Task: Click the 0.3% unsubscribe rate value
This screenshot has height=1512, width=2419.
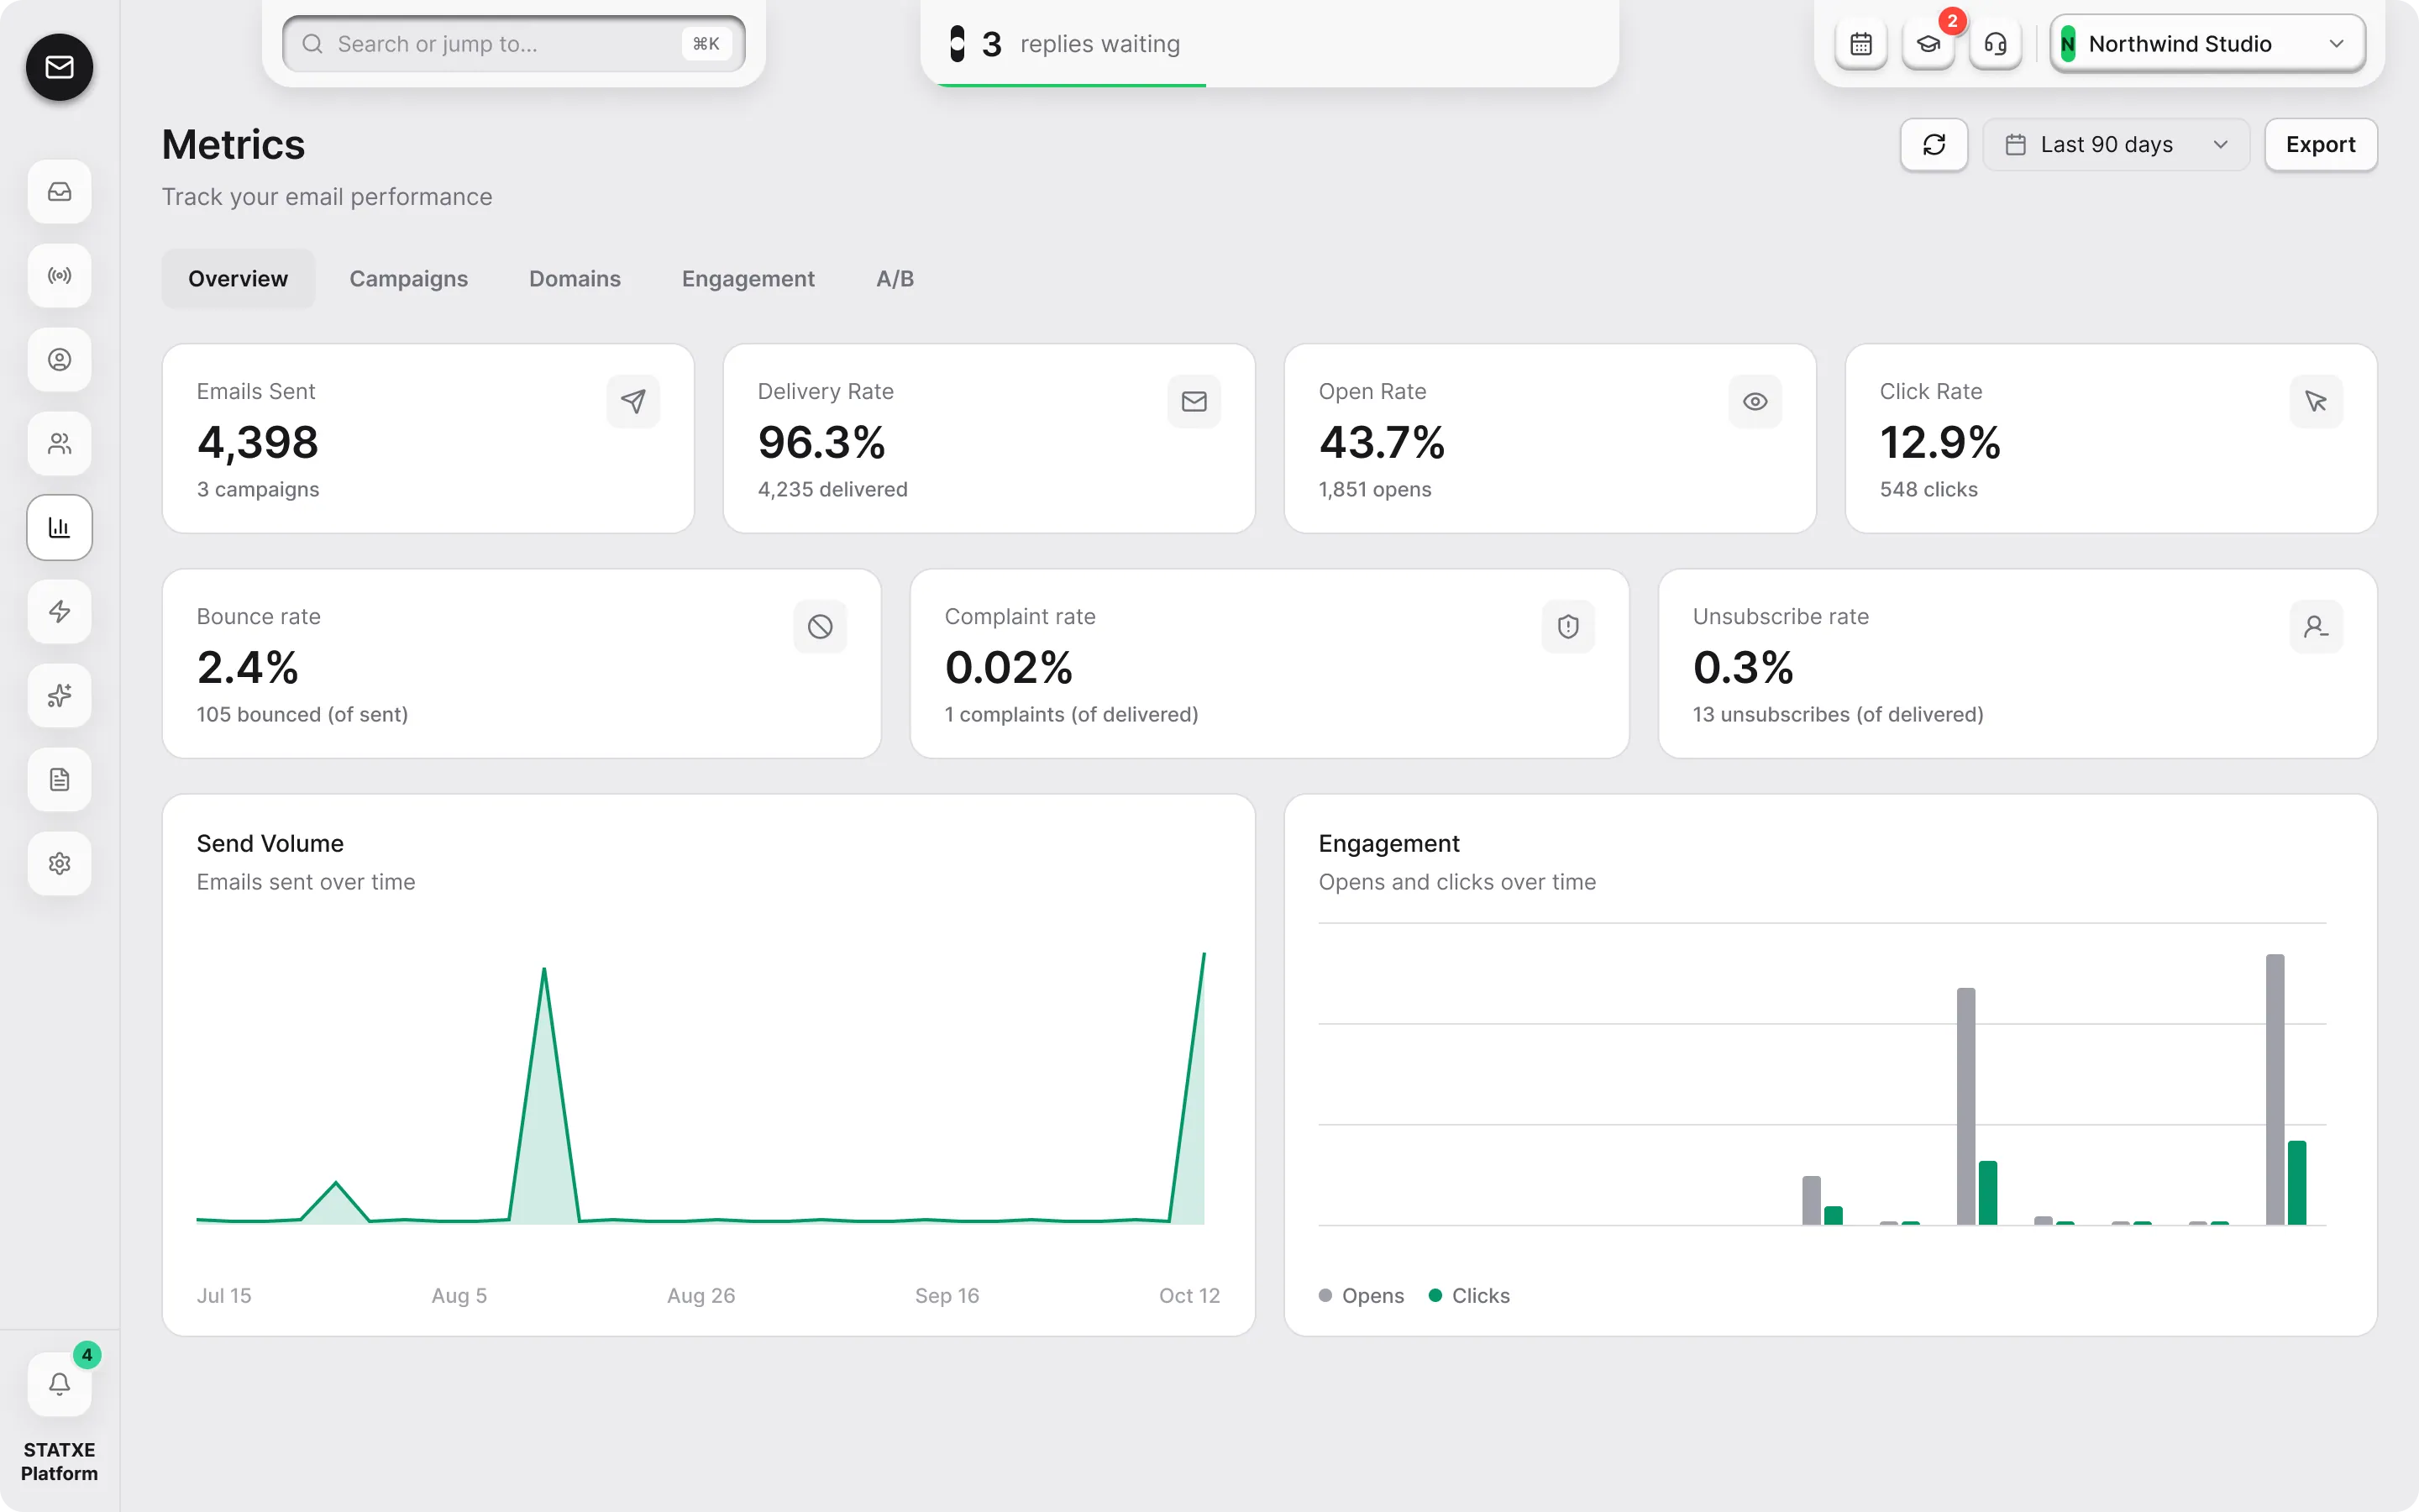Action: click(x=1744, y=667)
